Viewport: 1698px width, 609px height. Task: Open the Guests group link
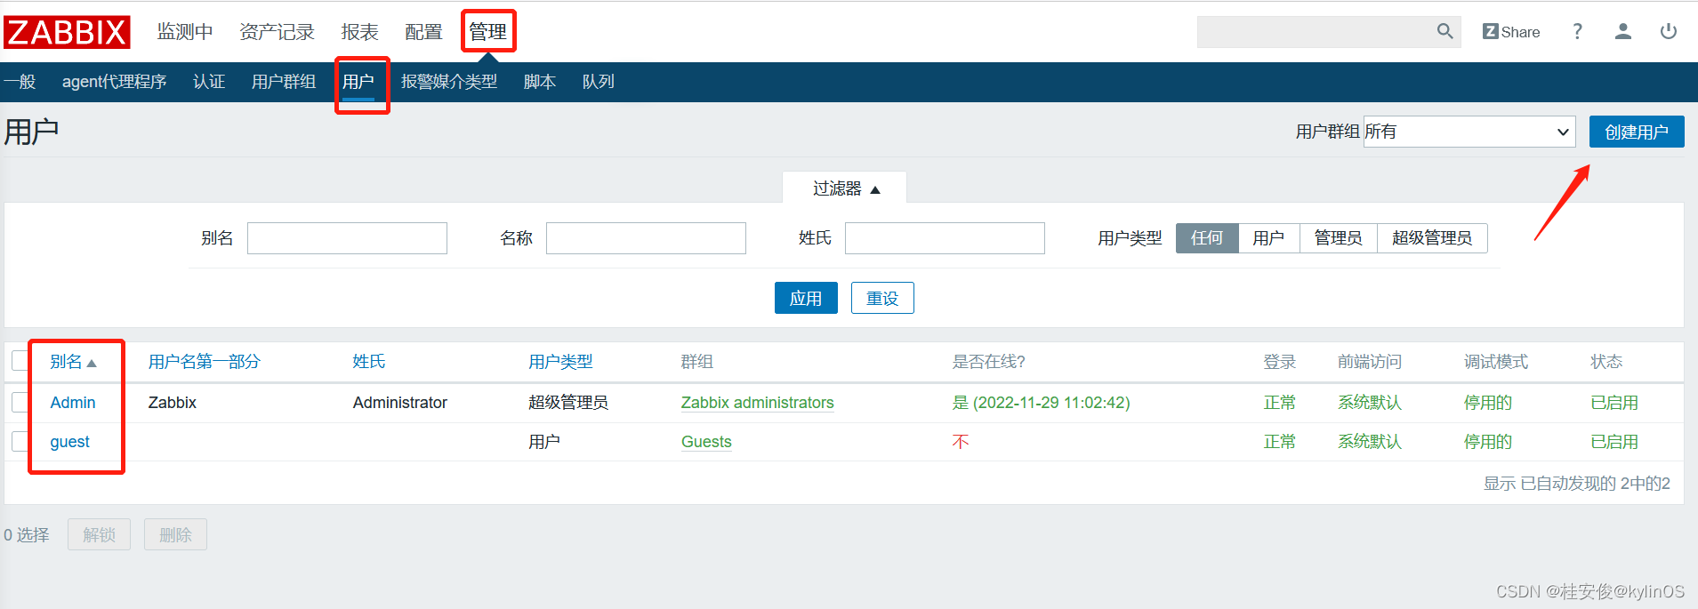point(706,442)
